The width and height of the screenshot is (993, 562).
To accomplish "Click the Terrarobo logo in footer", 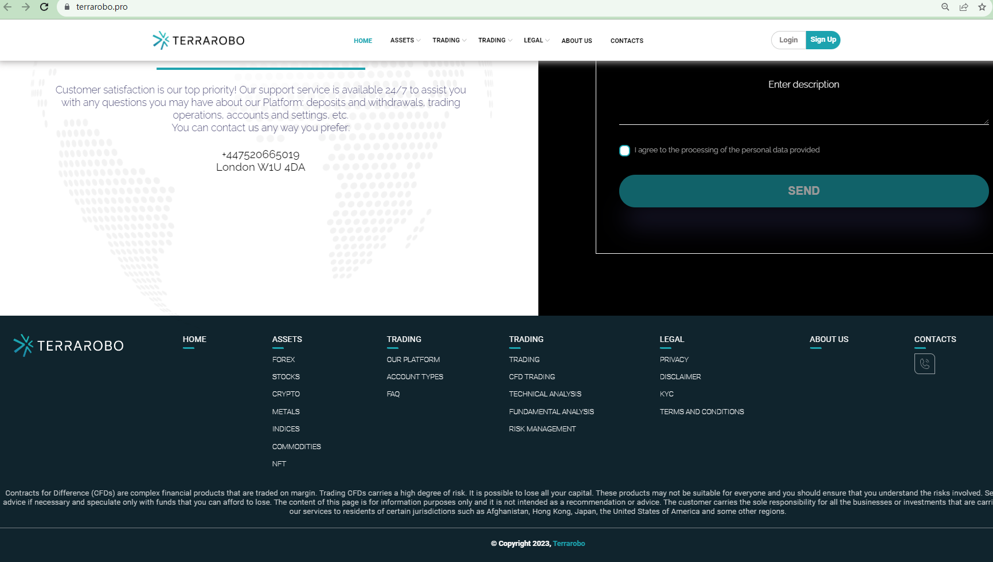I will click(69, 345).
